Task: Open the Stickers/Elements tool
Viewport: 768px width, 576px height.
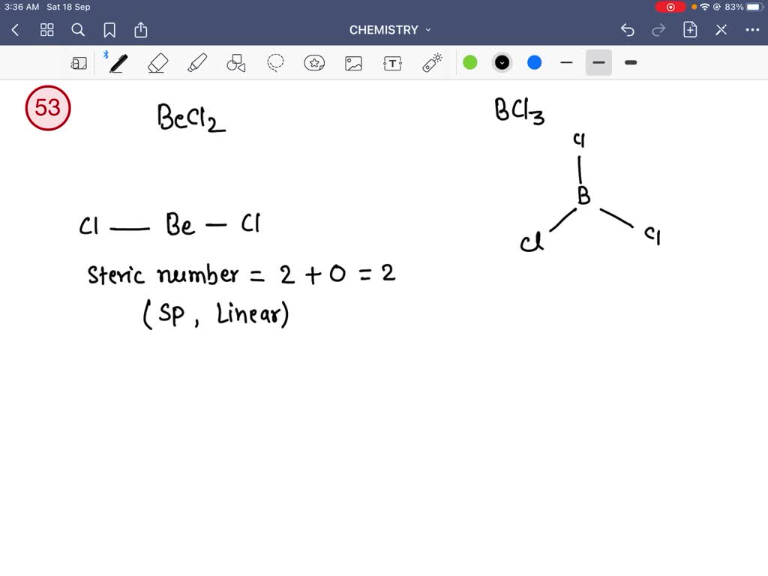Action: (314, 63)
